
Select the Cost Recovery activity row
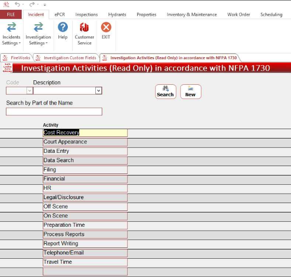(85, 133)
